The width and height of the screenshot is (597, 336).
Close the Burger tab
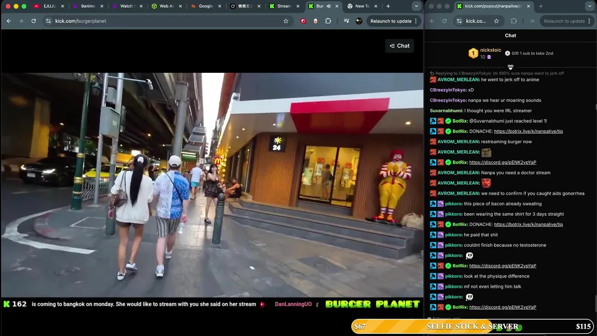(x=337, y=6)
